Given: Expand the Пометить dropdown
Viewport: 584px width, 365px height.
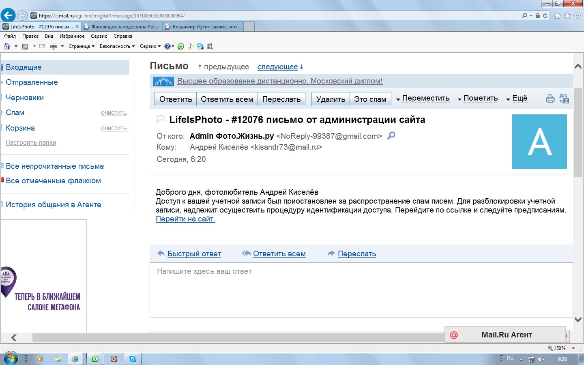Looking at the screenshot, I should (478, 99).
